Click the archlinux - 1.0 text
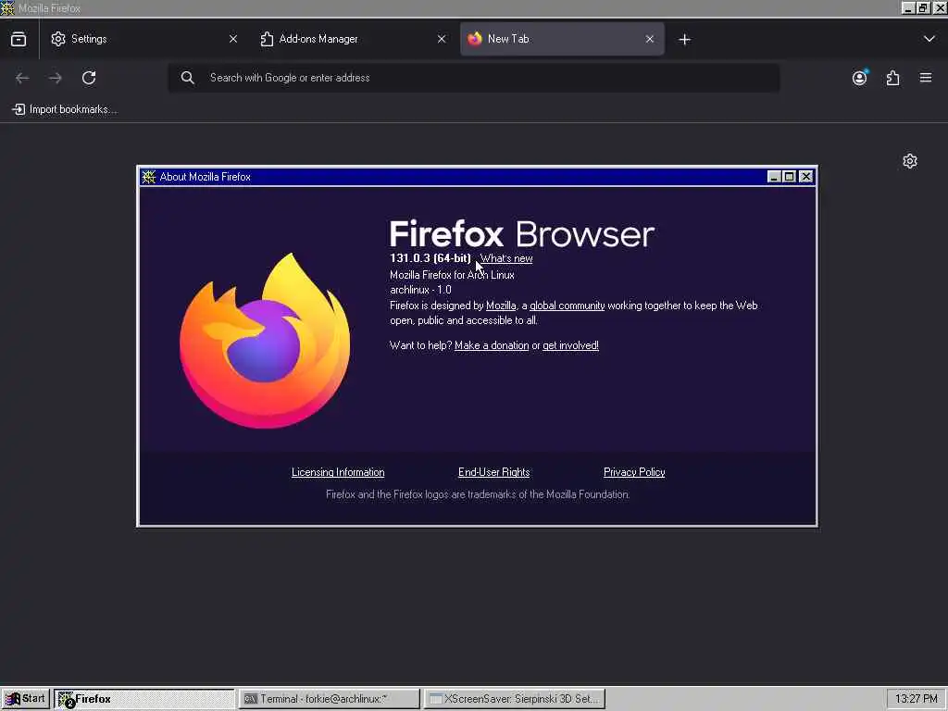The width and height of the screenshot is (948, 711). pyautogui.click(x=421, y=290)
